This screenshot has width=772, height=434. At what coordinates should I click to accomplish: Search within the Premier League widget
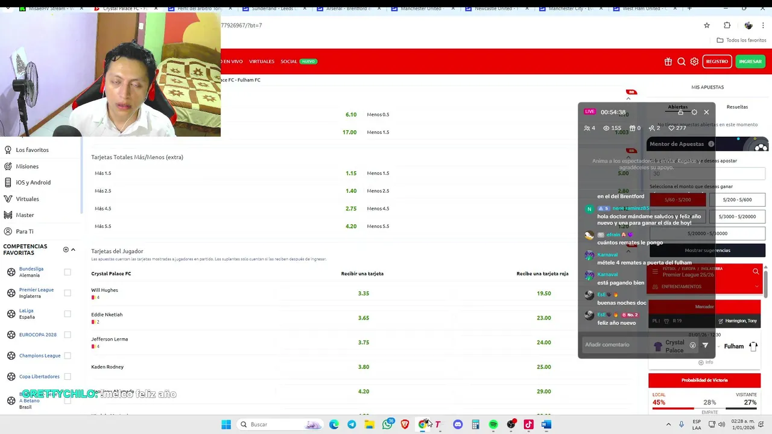tap(756, 272)
